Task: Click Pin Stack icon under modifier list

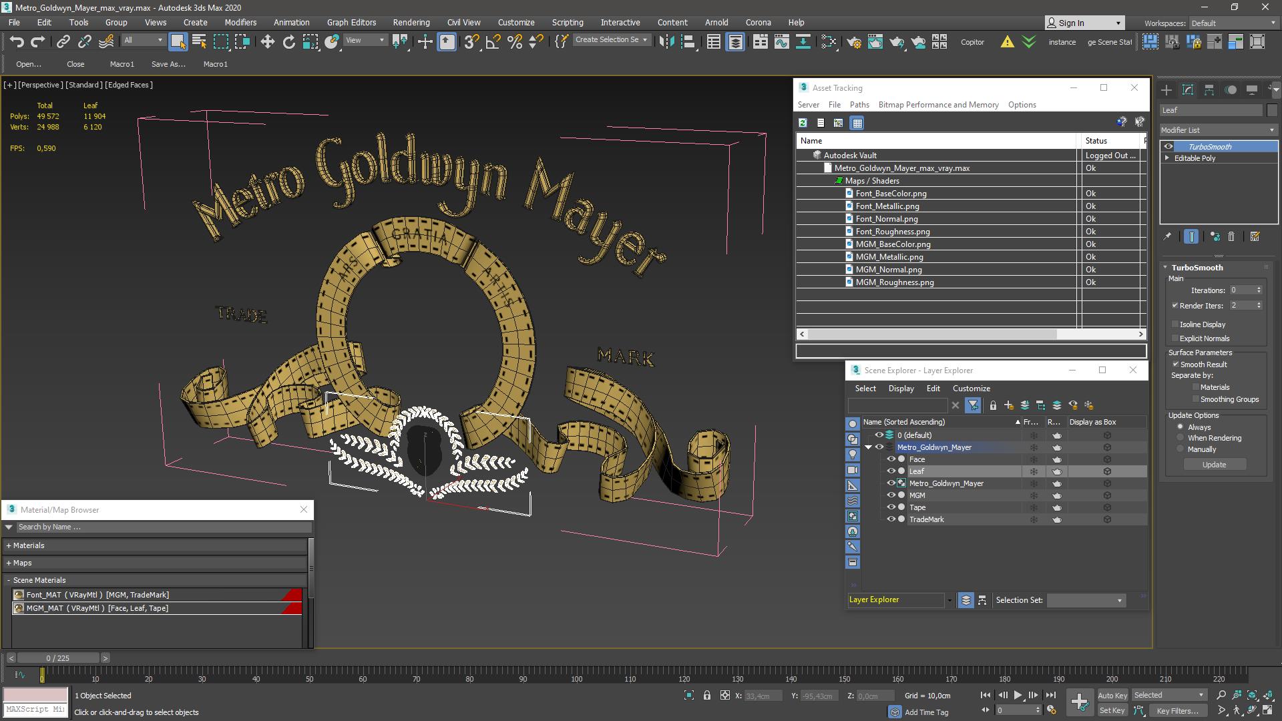Action: pyautogui.click(x=1167, y=236)
